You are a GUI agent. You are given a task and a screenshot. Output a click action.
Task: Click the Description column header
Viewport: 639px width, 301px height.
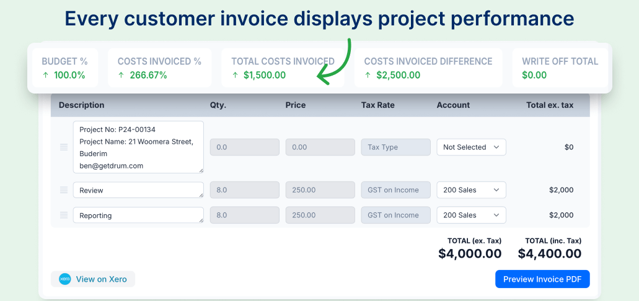pyautogui.click(x=82, y=105)
